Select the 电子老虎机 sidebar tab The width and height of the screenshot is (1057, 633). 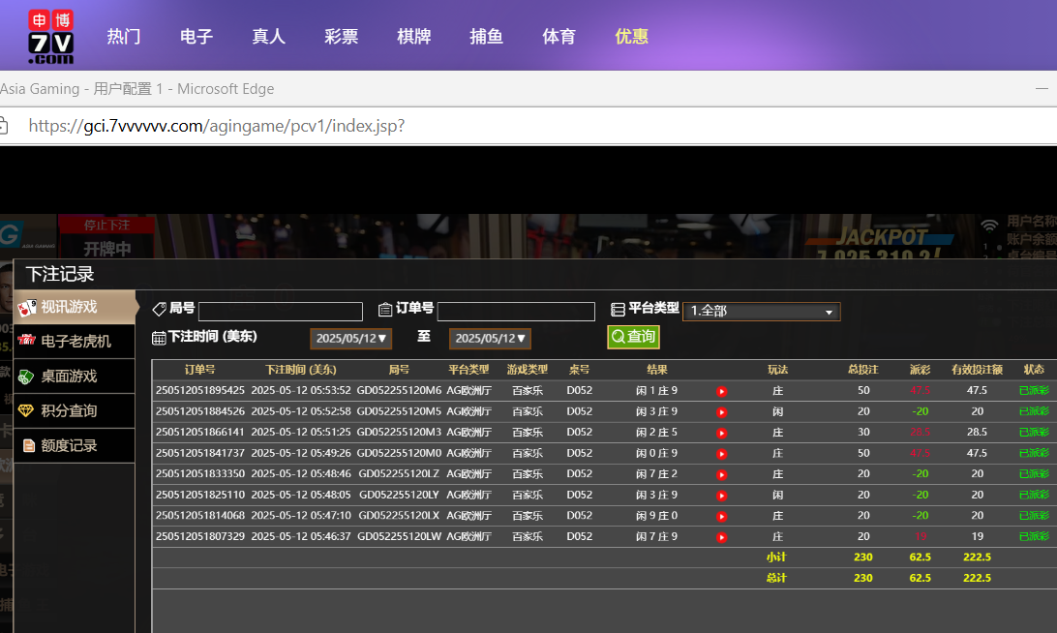coord(75,342)
